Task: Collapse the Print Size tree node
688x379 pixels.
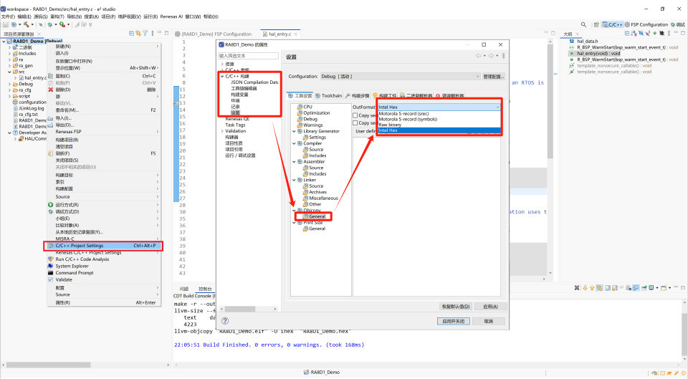Action: (x=294, y=222)
